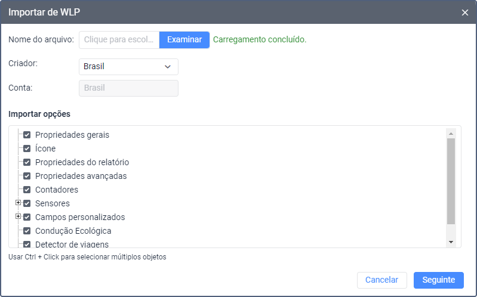Expand the Sensores tree node

pyautogui.click(x=18, y=203)
